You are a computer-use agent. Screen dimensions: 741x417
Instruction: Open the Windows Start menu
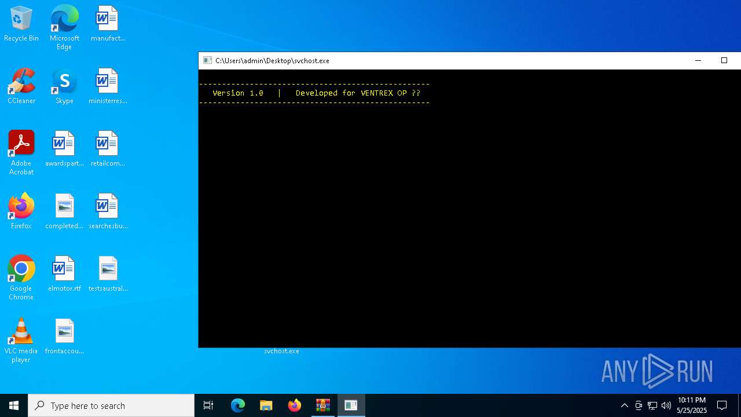click(x=14, y=405)
